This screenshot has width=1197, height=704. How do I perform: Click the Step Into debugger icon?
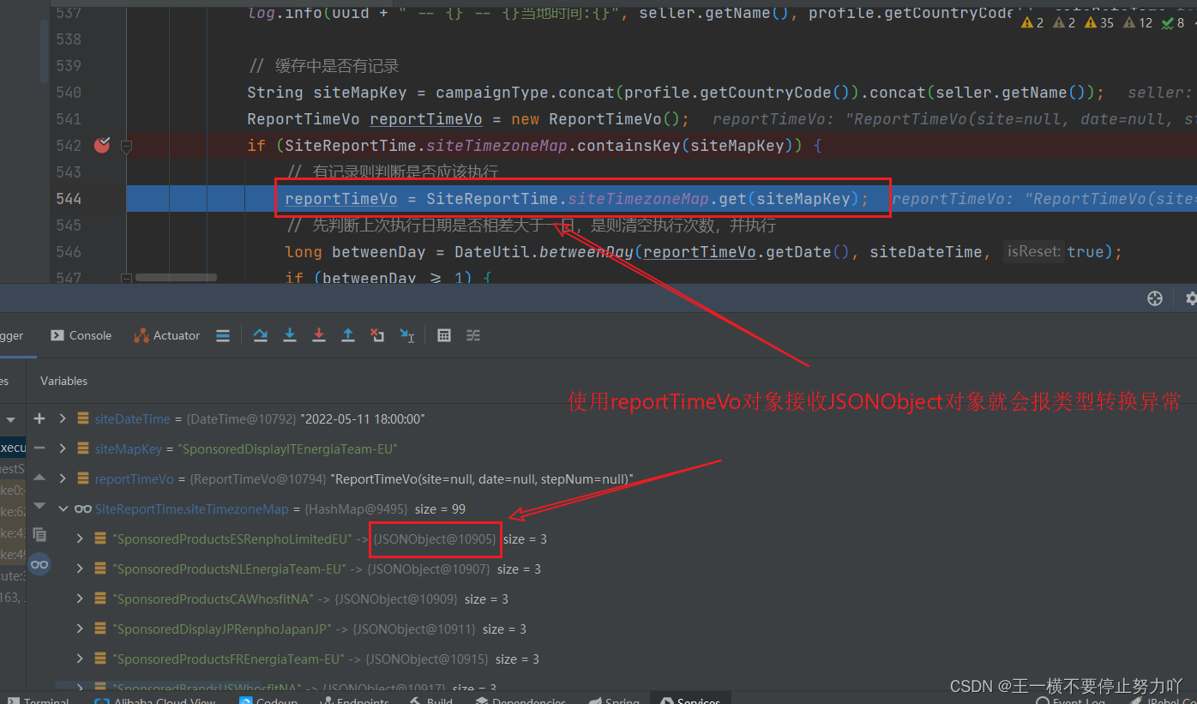[x=290, y=335]
